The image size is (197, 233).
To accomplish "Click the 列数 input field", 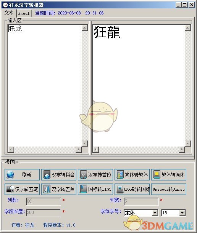I will (44, 201).
